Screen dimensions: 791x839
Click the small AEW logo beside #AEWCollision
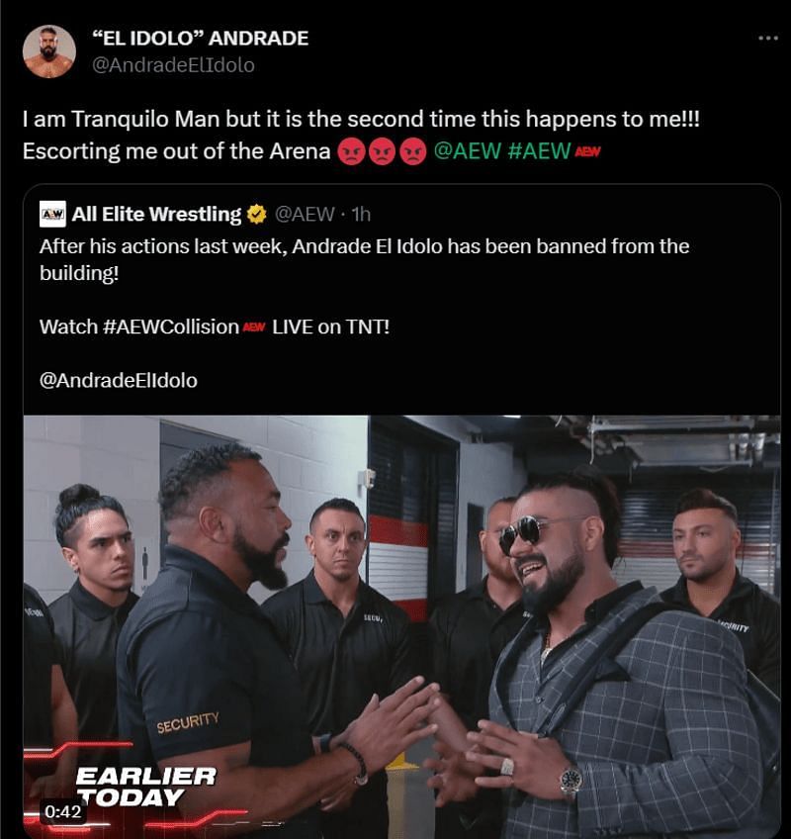[254, 326]
